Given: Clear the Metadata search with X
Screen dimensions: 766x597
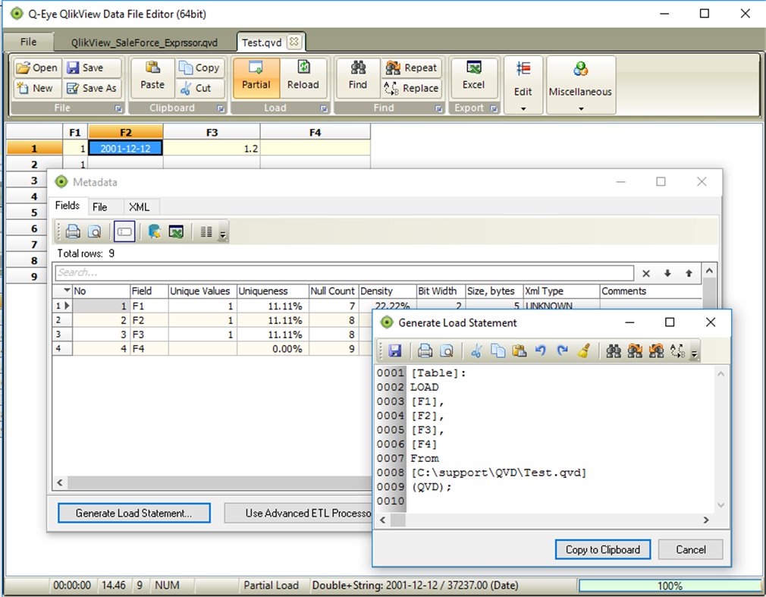Looking at the screenshot, I should pyautogui.click(x=646, y=274).
